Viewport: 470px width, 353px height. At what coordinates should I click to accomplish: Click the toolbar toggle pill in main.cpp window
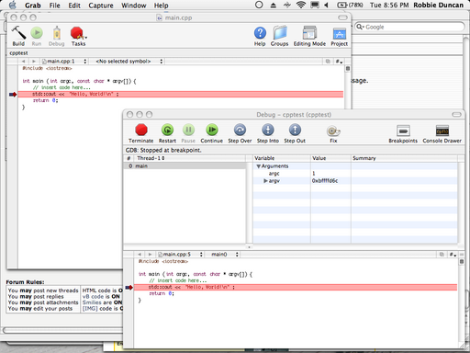342,17
